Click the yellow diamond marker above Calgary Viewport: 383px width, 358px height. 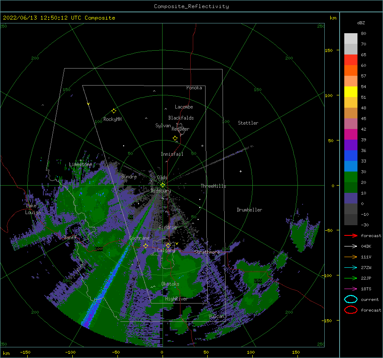pyautogui.click(x=168, y=245)
